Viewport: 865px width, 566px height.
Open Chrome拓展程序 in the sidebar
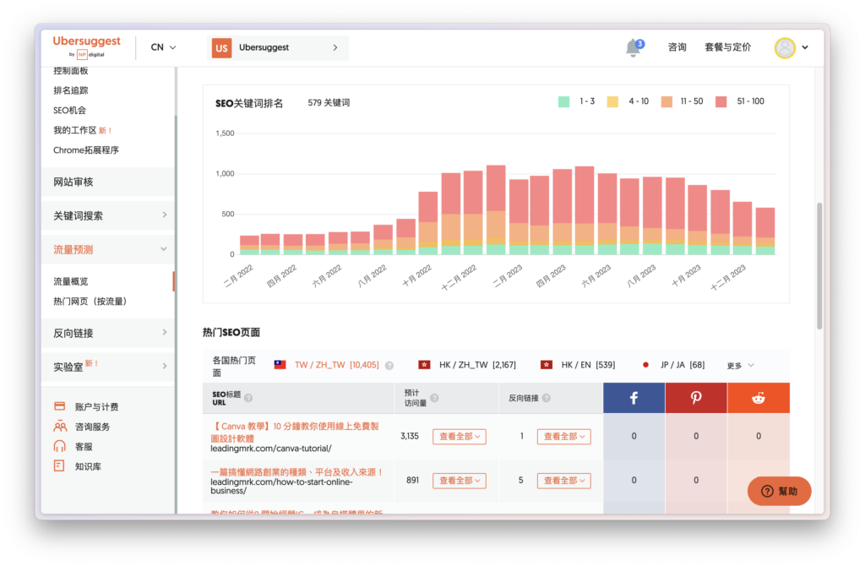86,150
